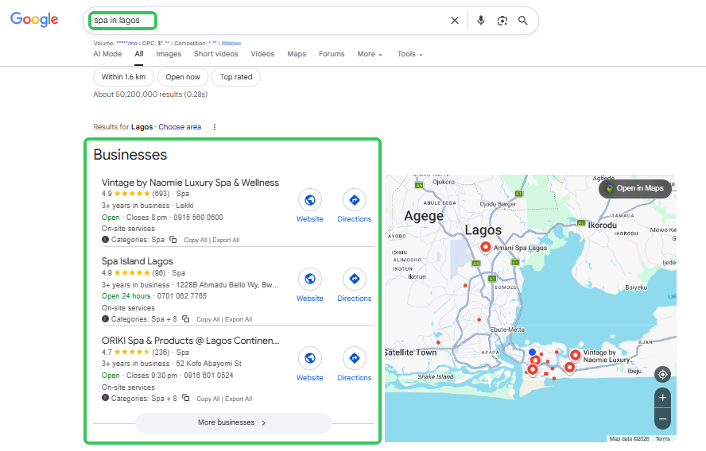Start voice search with the microphone icon
The height and width of the screenshot is (451, 706).
481,21
